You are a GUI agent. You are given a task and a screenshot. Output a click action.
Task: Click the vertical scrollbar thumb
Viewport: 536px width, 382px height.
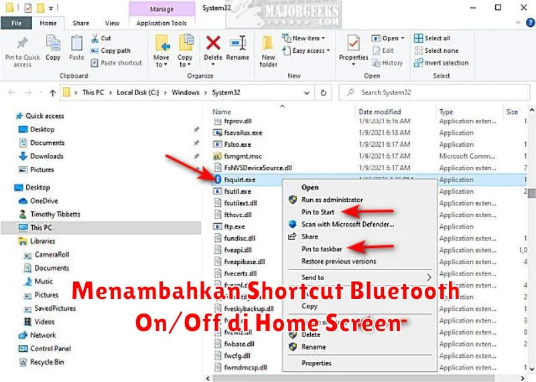click(x=531, y=193)
